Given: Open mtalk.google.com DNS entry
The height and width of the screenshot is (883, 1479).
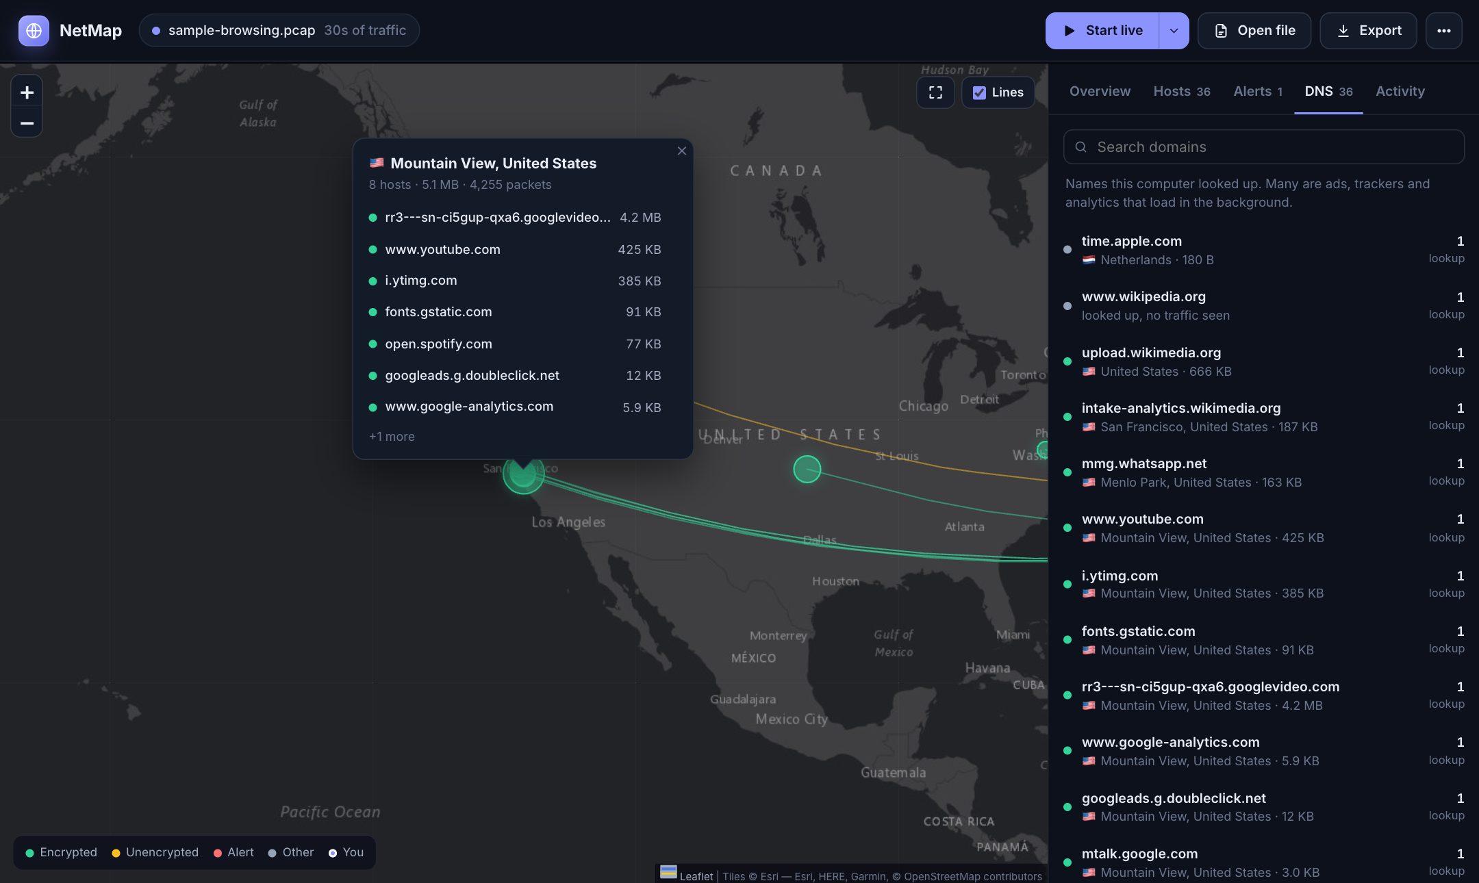Looking at the screenshot, I should point(1263,862).
